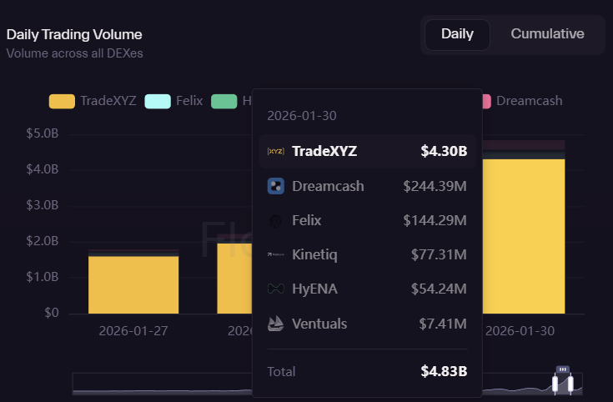613x402 pixels.
Task: Click the Kinetiq $77.31M tooltip row
Action: 367,254
